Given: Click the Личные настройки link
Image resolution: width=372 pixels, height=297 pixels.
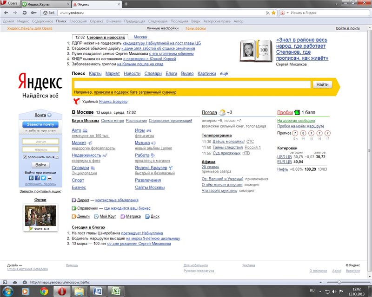Looking at the screenshot, I should click(x=162, y=28).
